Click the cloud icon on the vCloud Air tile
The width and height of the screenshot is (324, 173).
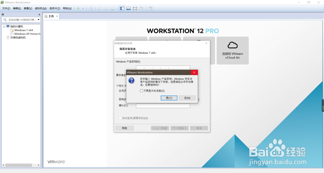click(233, 45)
